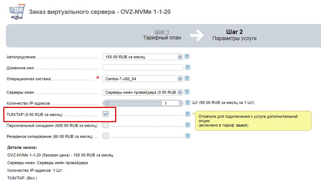The height and width of the screenshot is (182, 321).
Task: Go back to Шаг 1 link
Action: point(162,32)
